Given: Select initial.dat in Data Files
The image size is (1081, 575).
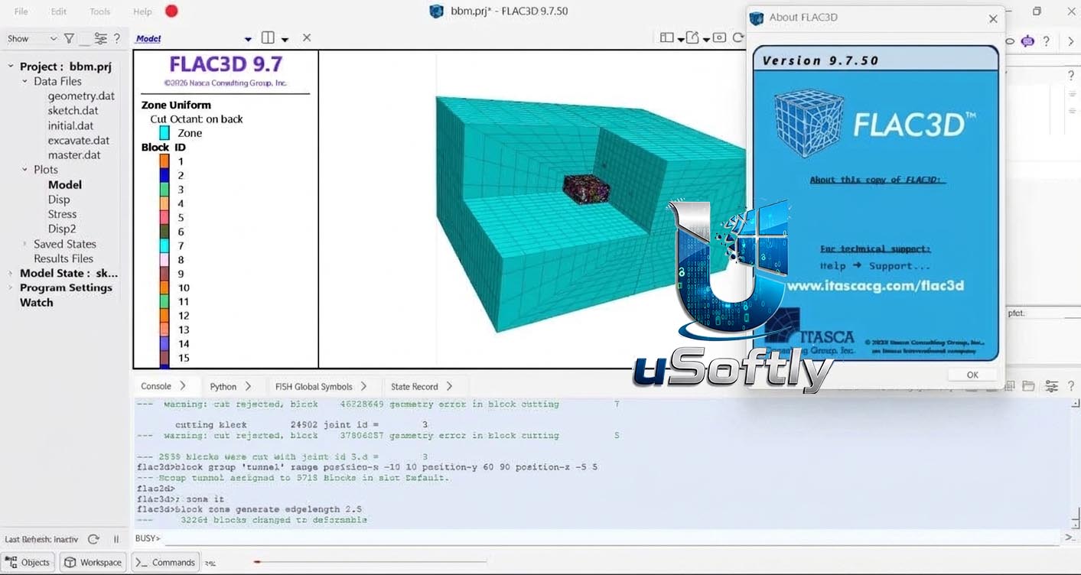Looking at the screenshot, I should coord(70,125).
